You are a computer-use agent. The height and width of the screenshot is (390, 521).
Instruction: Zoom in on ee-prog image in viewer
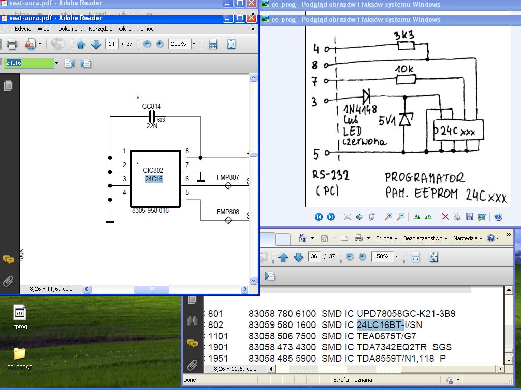coord(388,217)
